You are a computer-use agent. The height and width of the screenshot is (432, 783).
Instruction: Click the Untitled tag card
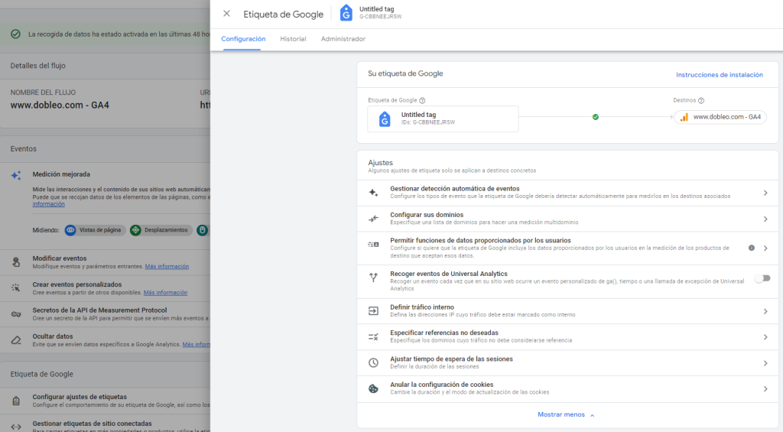443,119
